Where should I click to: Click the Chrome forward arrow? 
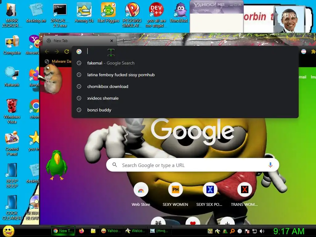pyautogui.click(x=57, y=52)
